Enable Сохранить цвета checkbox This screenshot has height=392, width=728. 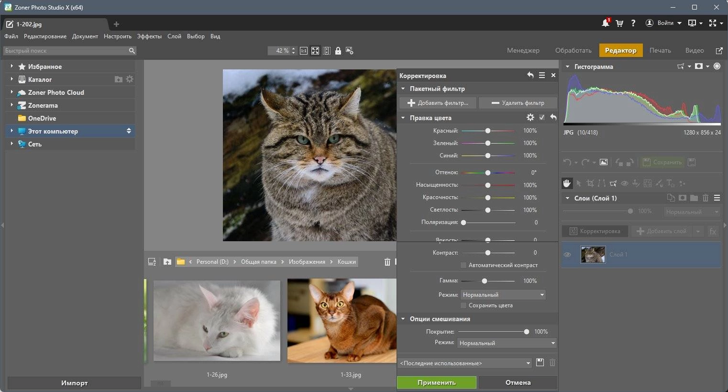click(x=463, y=305)
